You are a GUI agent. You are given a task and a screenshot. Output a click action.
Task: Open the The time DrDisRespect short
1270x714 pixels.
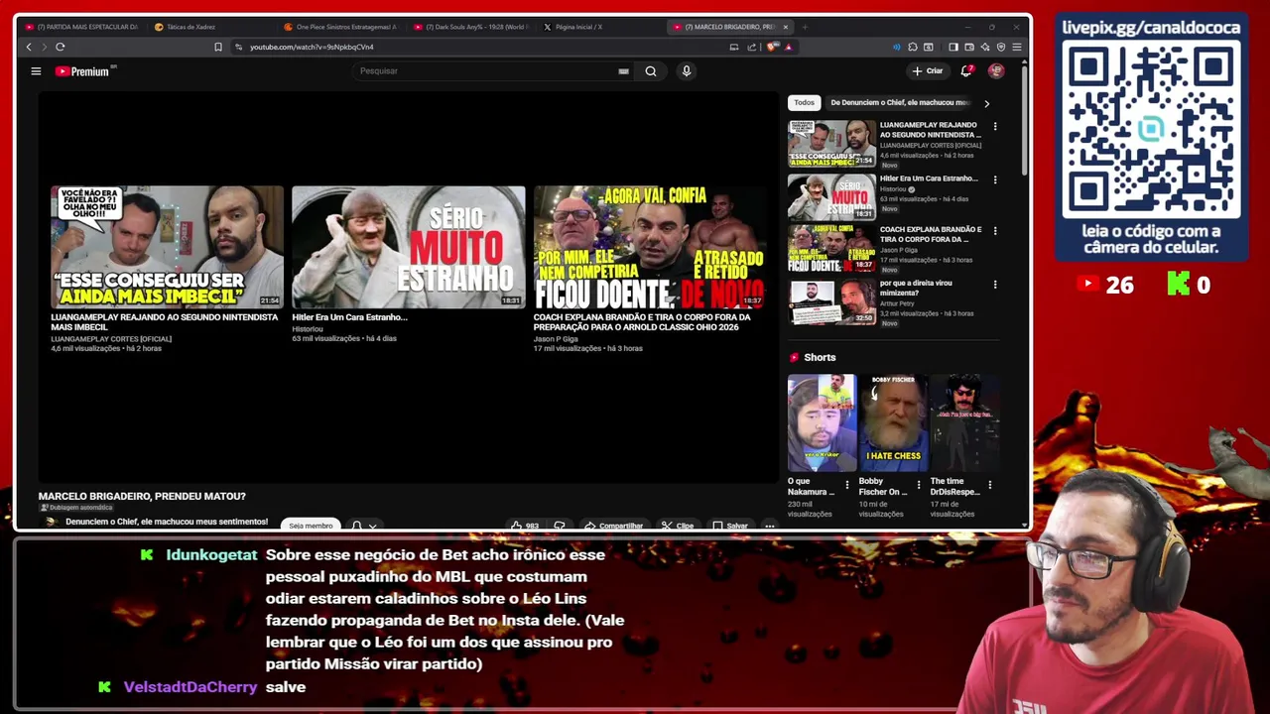[964, 422]
